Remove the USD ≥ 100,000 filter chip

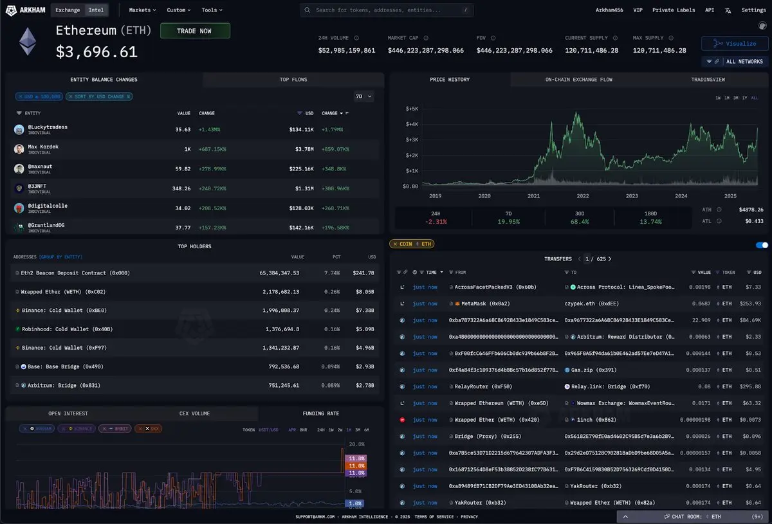coord(21,96)
